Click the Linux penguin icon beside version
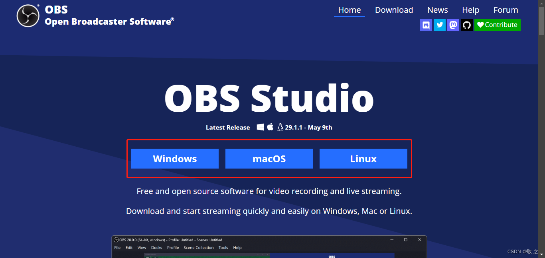The image size is (545, 258). click(280, 127)
